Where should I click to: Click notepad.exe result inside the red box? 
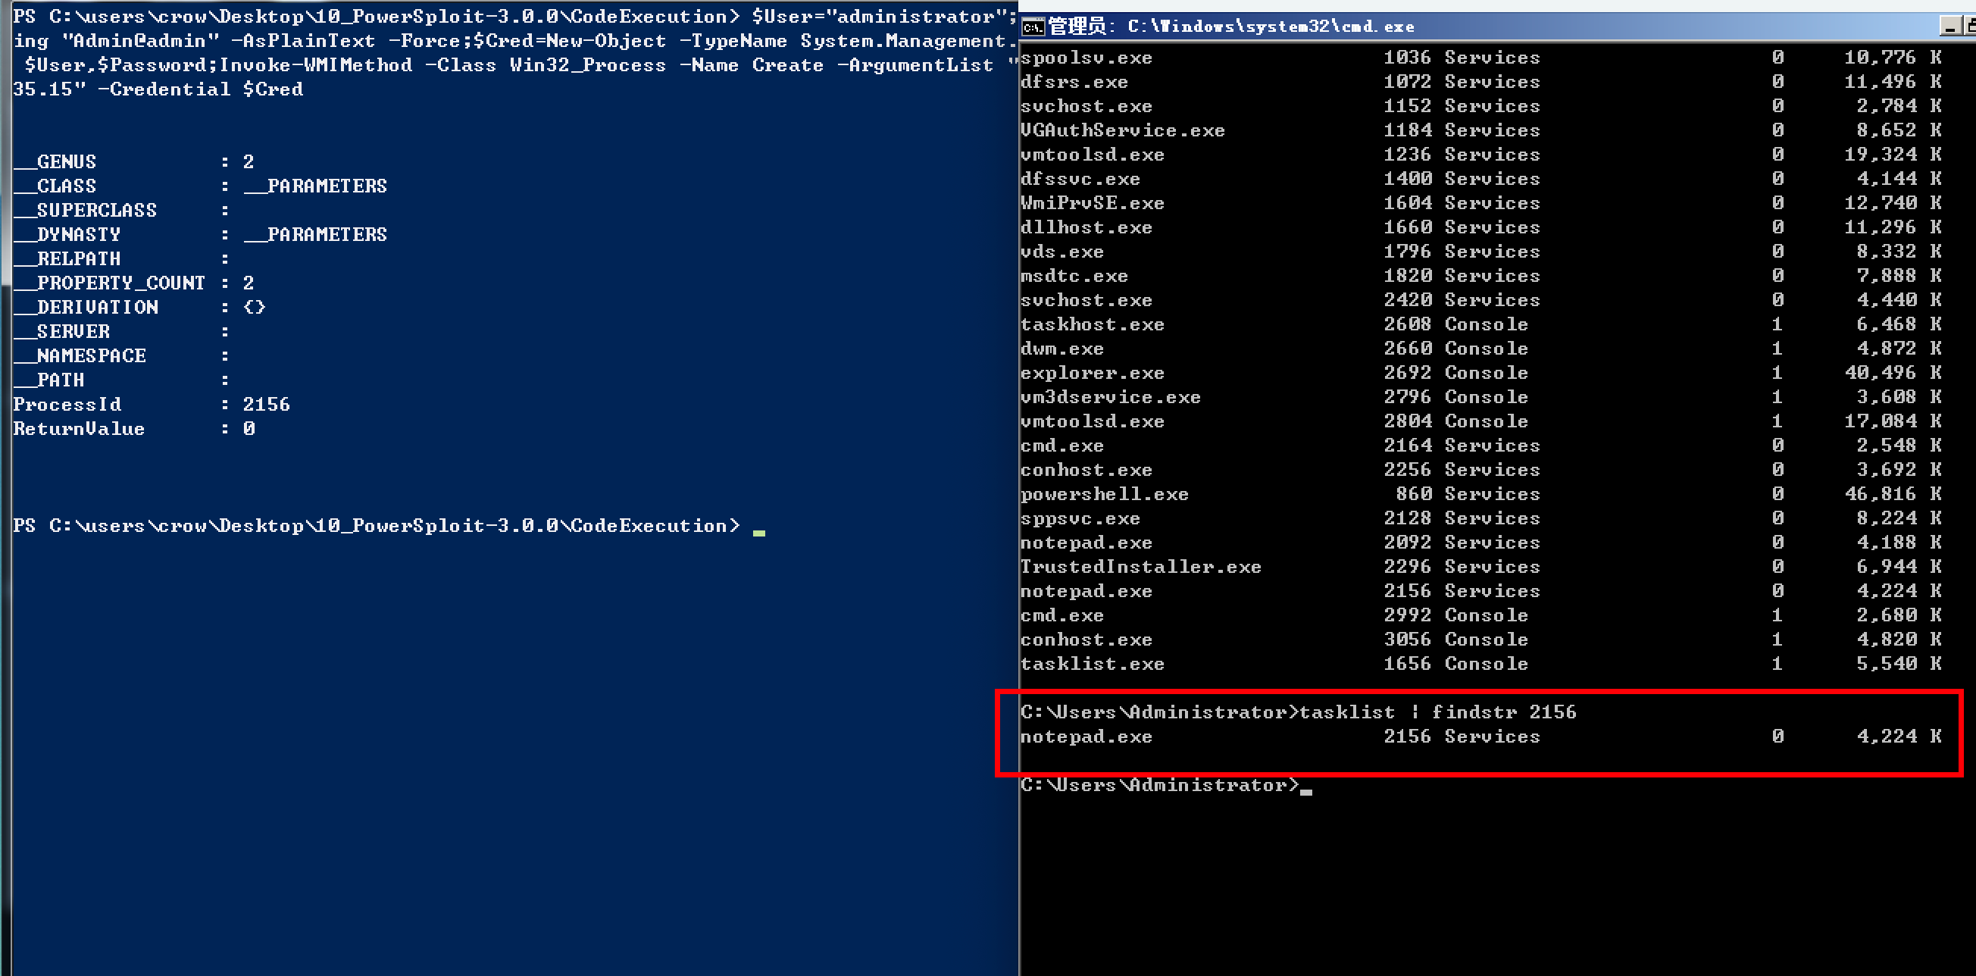pos(1086,737)
